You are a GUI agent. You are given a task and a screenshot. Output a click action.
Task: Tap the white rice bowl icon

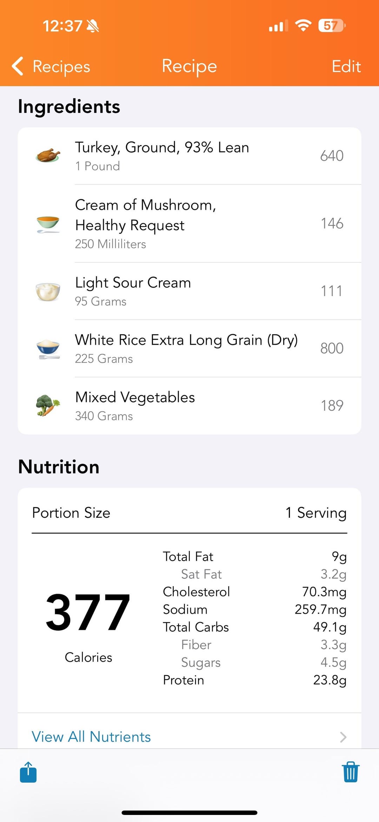pyautogui.click(x=48, y=348)
